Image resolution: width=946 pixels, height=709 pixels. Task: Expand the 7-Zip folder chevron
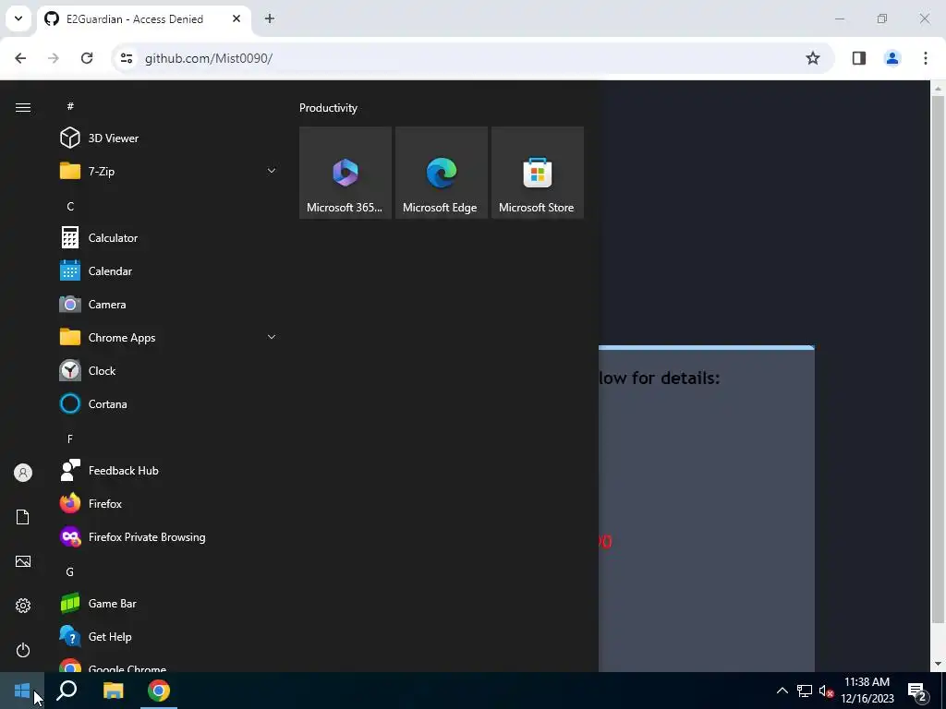272,171
